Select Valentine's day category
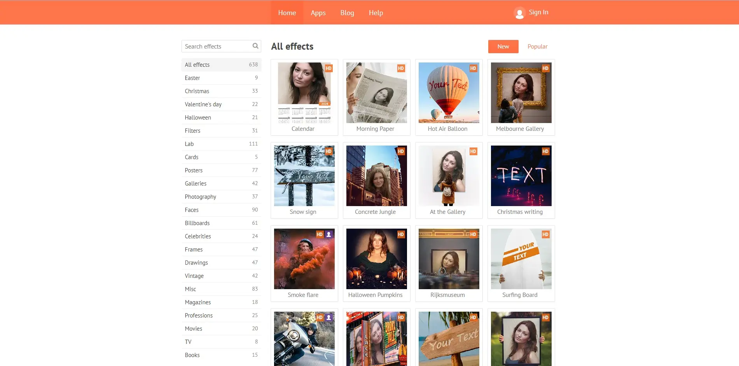This screenshot has height=366, width=739. pyautogui.click(x=221, y=104)
